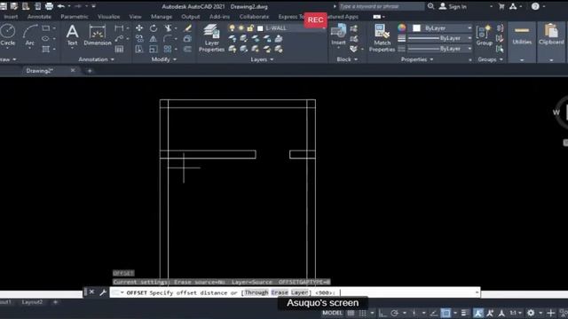The image size is (568, 319).
Task: Open the View ribbon tab
Action: [135, 17]
